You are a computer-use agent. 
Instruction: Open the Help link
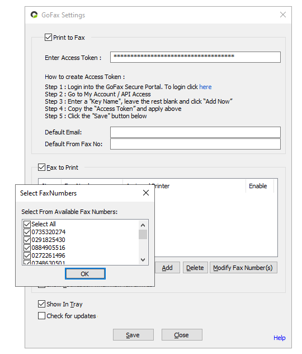point(280,338)
